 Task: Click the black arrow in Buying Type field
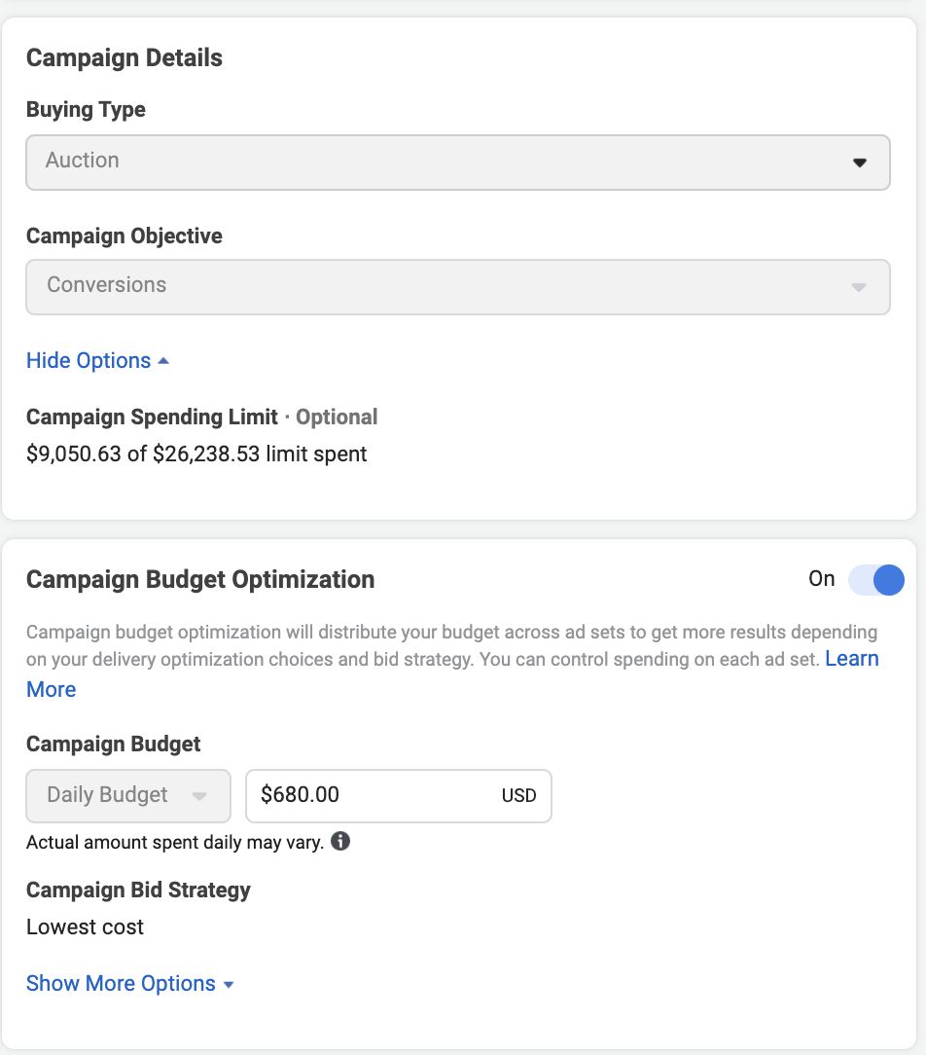(x=859, y=163)
